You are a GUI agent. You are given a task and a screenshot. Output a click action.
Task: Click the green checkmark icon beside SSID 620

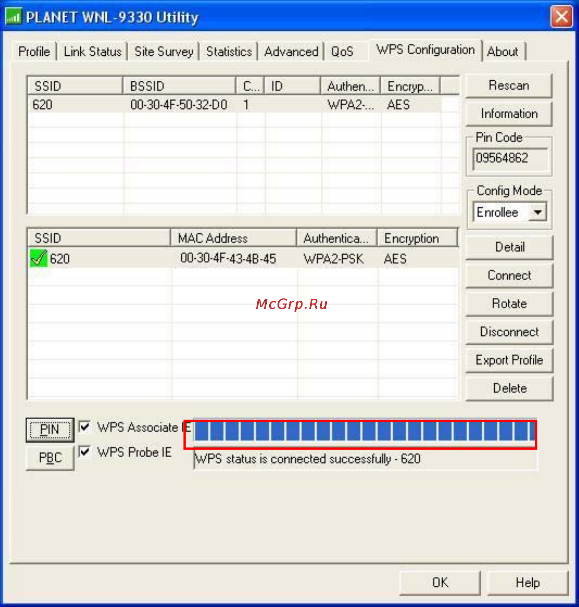(38, 258)
